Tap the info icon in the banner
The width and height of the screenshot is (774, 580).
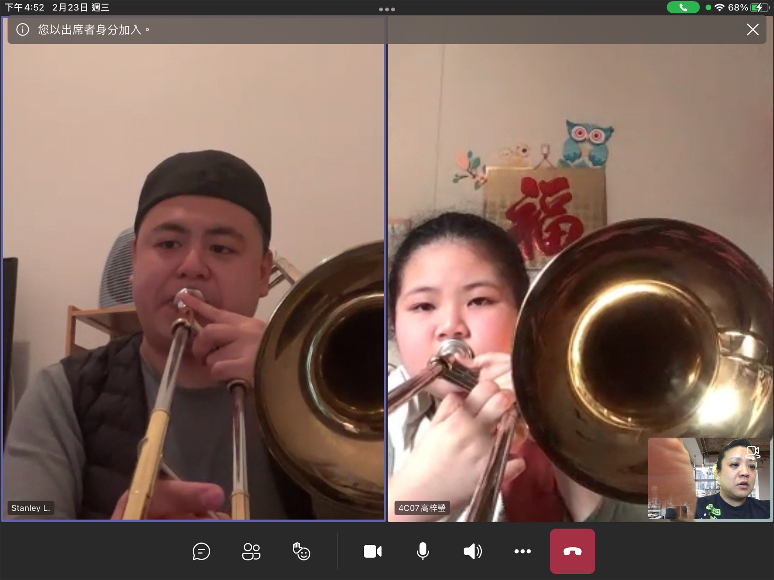tap(23, 29)
